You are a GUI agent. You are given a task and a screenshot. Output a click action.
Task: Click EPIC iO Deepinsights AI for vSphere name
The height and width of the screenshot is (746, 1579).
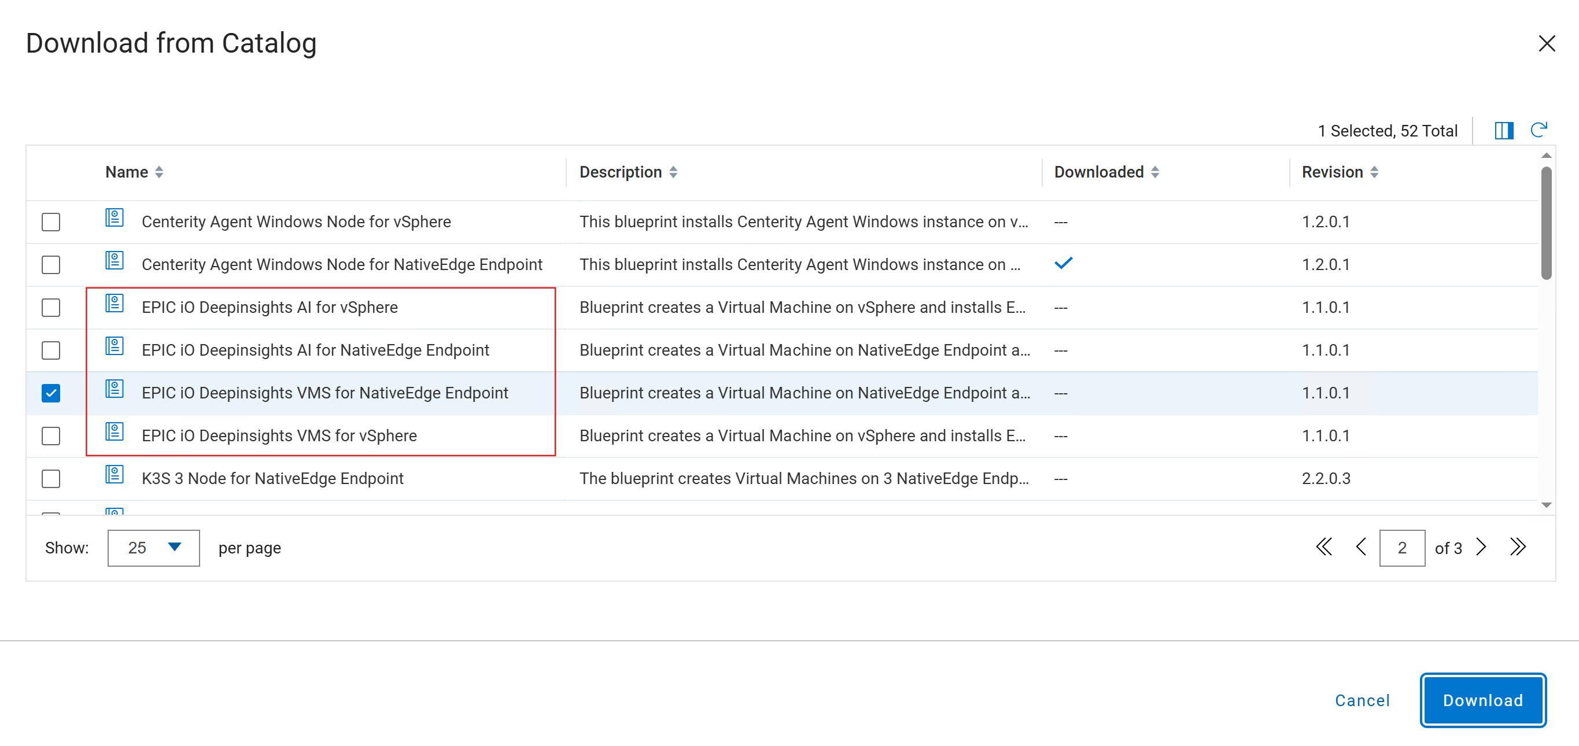click(x=270, y=308)
